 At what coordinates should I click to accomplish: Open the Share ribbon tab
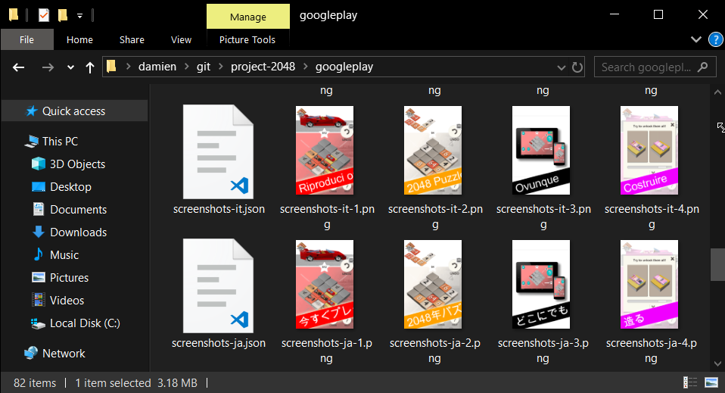(132, 40)
